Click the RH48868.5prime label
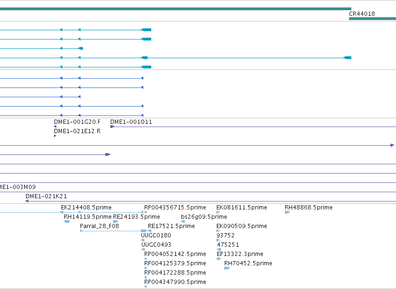The width and height of the screenshot is (396, 289). point(309,208)
